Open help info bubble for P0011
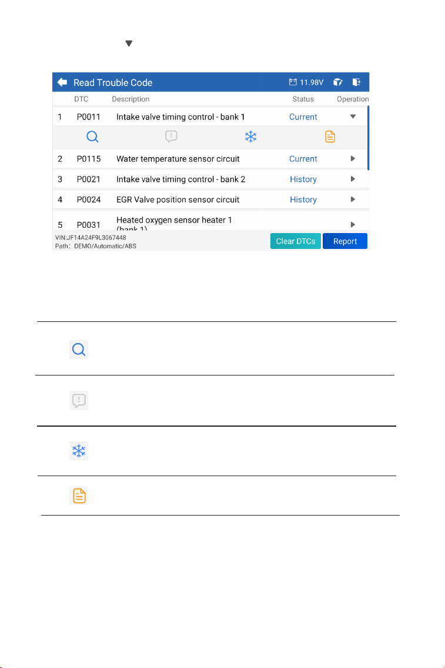The width and height of the screenshot is (445, 668). pos(171,137)
